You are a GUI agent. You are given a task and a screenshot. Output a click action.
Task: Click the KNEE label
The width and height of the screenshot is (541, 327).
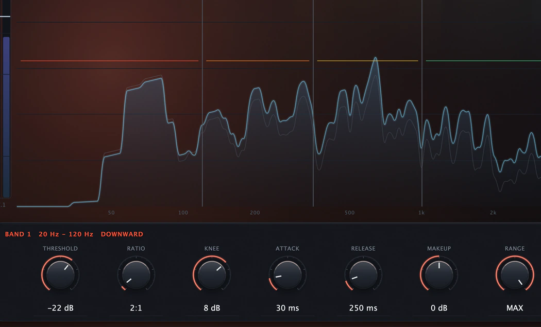click(x=212, y=248)
